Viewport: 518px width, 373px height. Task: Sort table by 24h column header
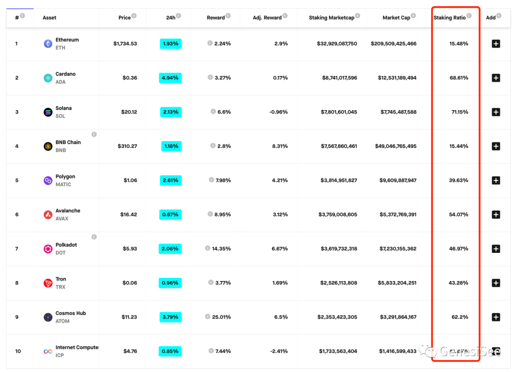(x=170, y=18)
